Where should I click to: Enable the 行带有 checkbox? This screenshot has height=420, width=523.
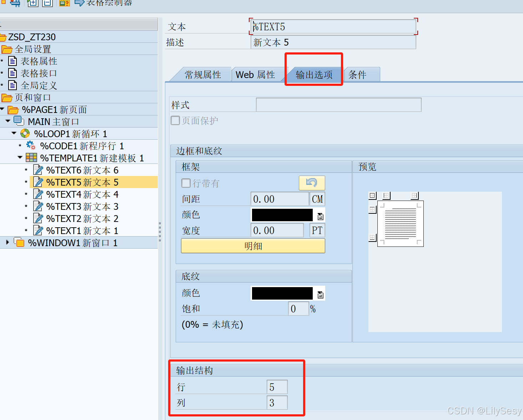pos(186,183)
